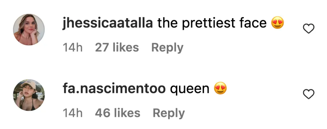The width and height of the screenshot is (327, 129).
Task: Open jhessicaatalla's profile picture
Action: [x=29, y=29]
